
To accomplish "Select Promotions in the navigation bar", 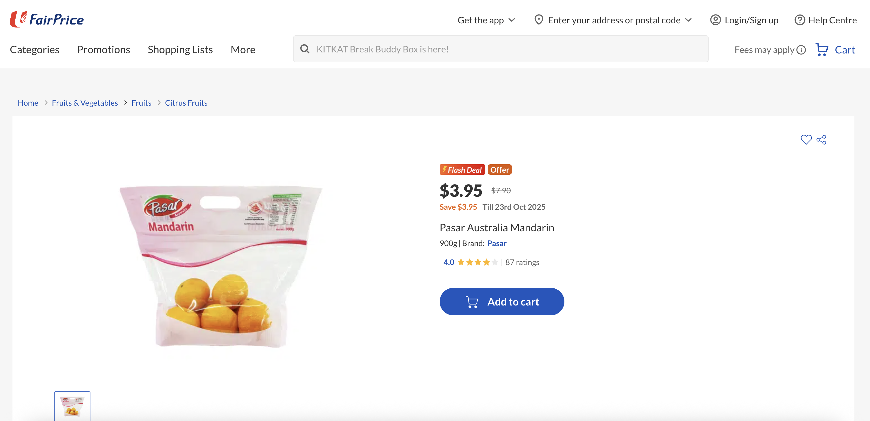I will pos(103,49).
